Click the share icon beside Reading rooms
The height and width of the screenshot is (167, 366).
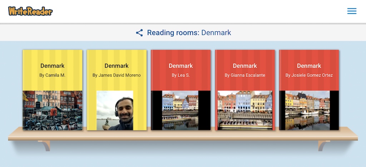click(139, 33)
